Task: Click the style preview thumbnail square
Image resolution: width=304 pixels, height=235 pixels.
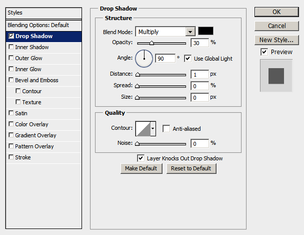Action: coord(276,76)
